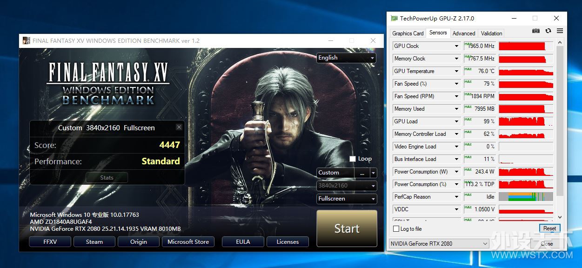The height and width of the screenshot is (268, 582).
Task: Click the GPU Temperature MAX indicator
Action: click(468, 69)
